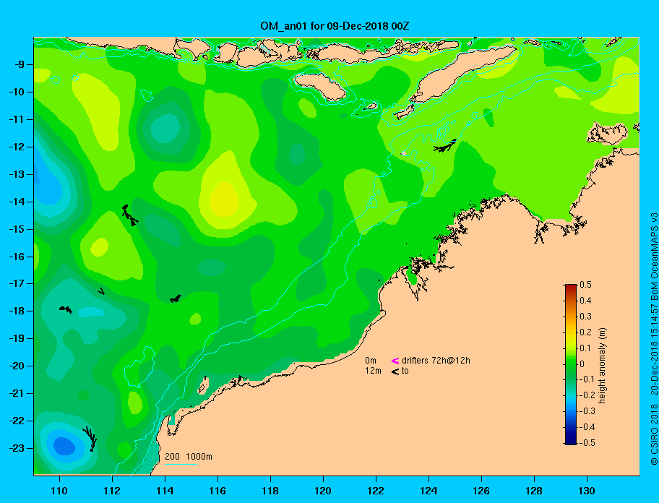Click latitude axis label '-10'
659x503 pixels.
(x=18, y=92)
